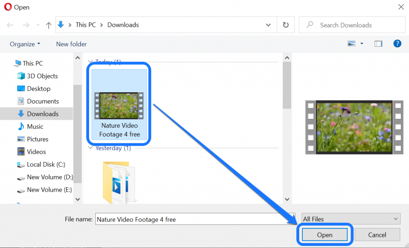The height and width of the screenshot is (248, 409).
Task: Select This PC in the sidebar
Action: click(x=28, y=63)
